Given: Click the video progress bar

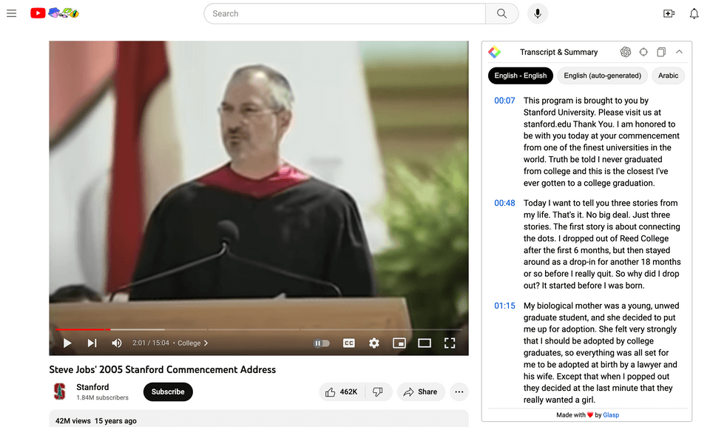Looking at the screenshot, I should 259,329.
